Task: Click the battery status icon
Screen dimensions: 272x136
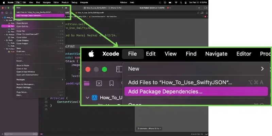Action: [170, 2]
